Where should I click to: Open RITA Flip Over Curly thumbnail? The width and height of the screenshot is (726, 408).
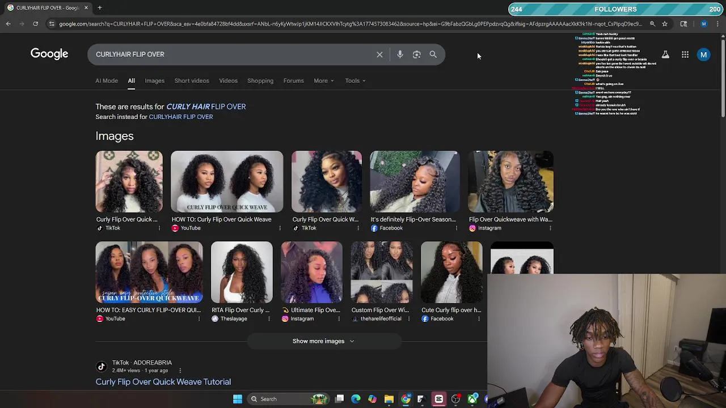pyautogui.click(x=242, y=273)
